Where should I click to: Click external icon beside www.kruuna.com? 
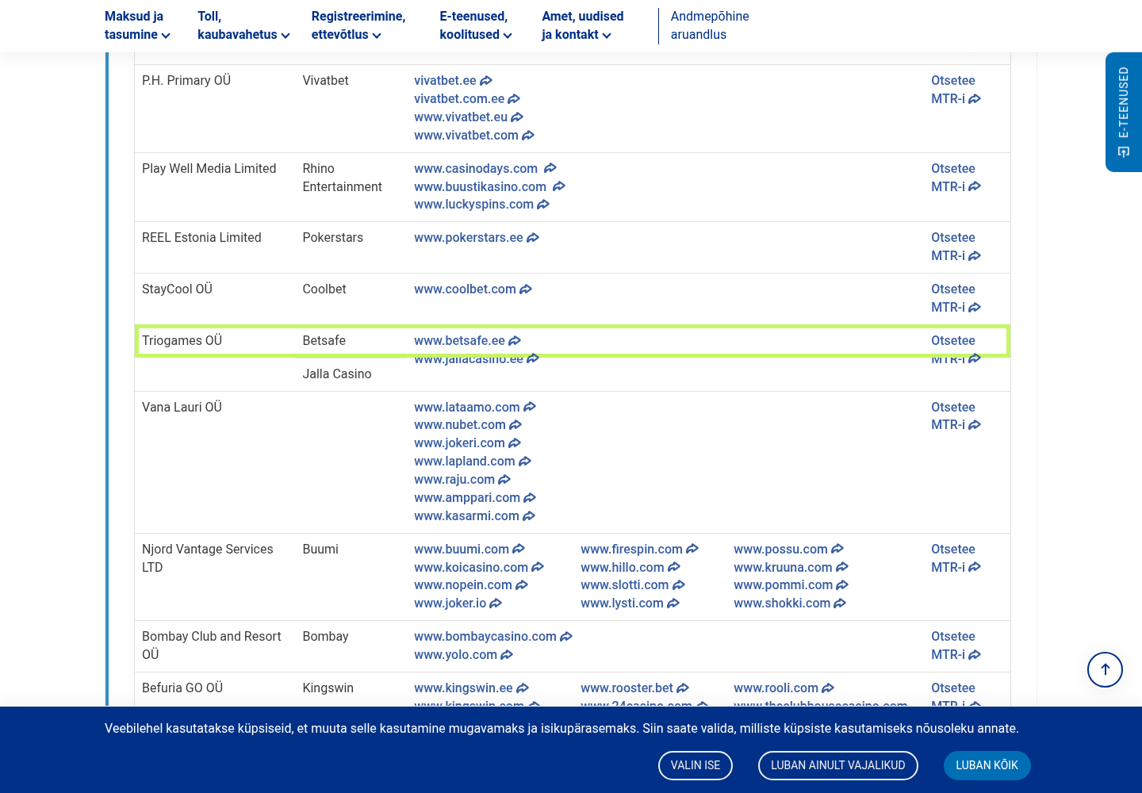coord(842,568)
